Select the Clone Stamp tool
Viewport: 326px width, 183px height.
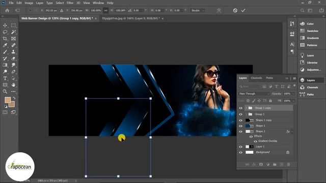13,52
